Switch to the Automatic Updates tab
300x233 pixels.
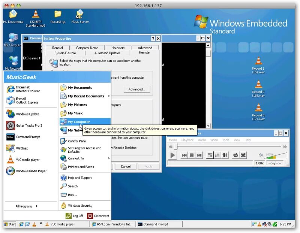pyautogui.click(x=107, y=53)
